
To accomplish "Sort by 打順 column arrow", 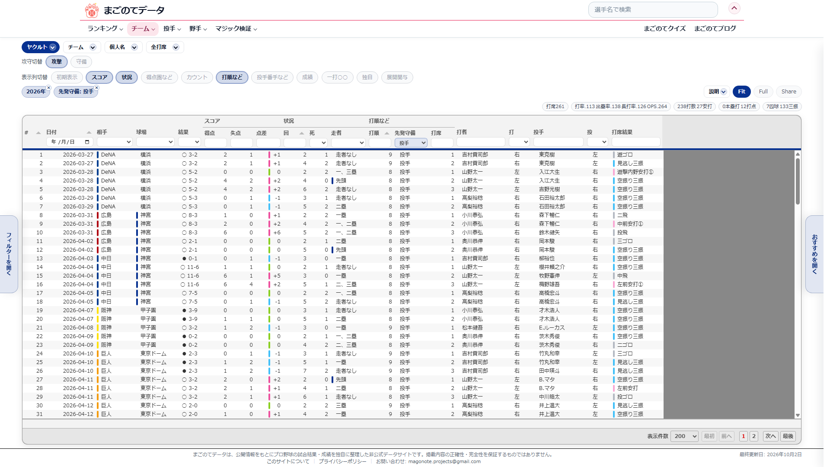I will 386,133.
